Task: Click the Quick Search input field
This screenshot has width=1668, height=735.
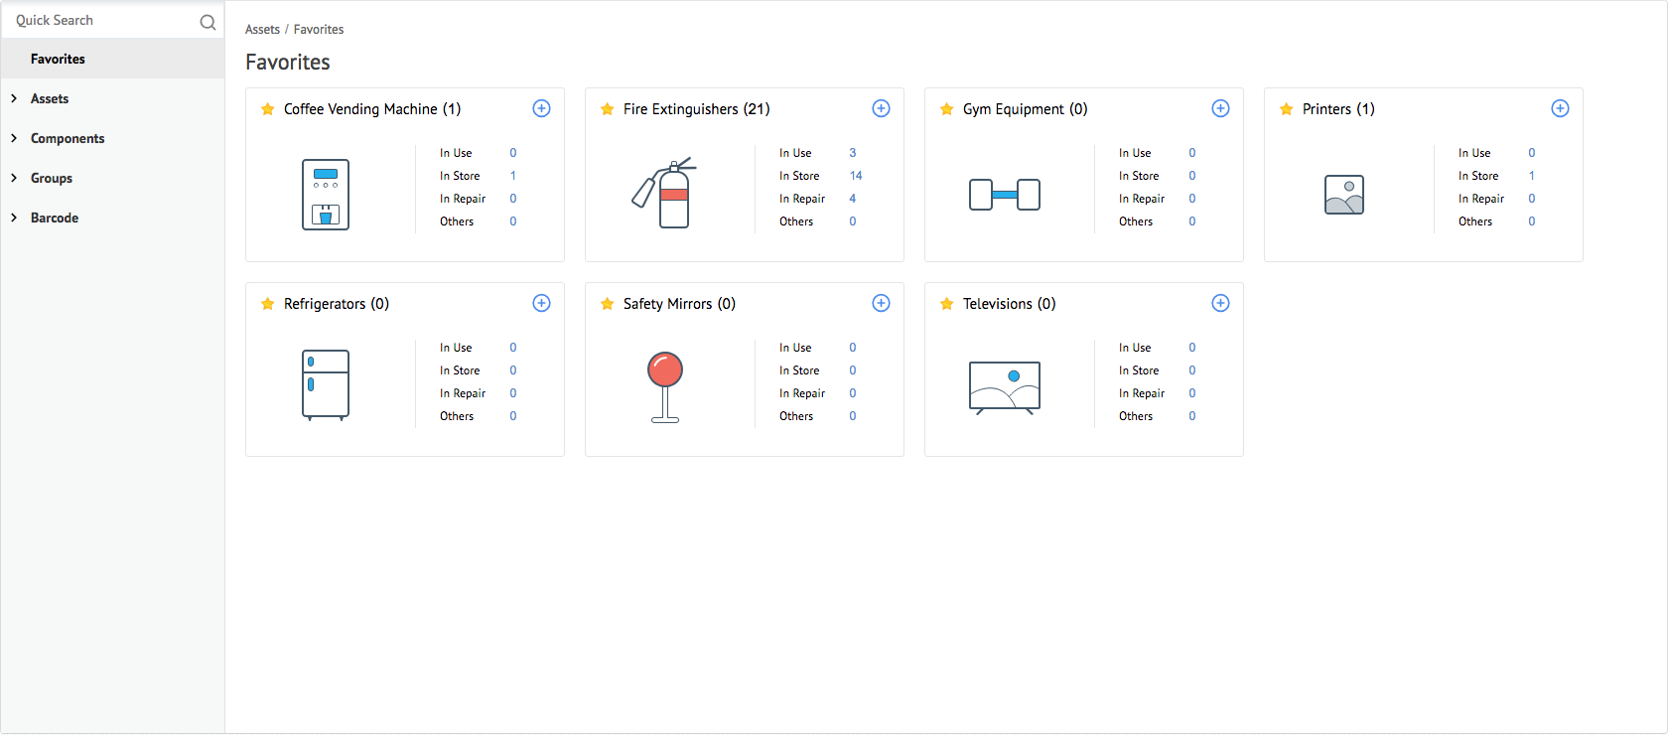Action: click(x=99, y=21)
